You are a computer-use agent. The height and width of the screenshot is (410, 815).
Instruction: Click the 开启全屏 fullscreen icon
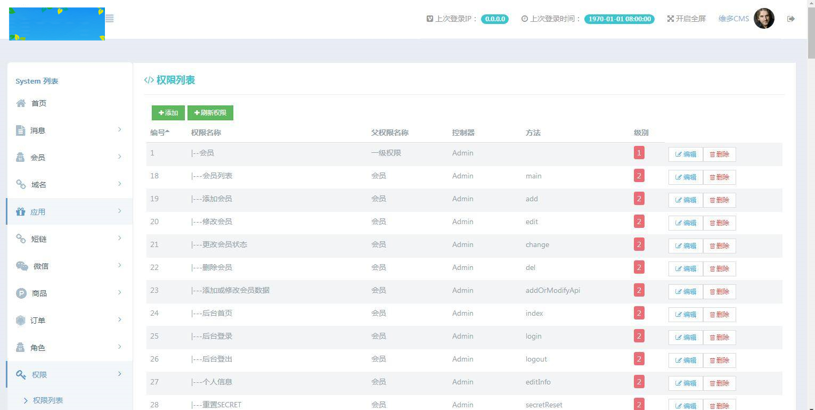[x=670, y=18]
